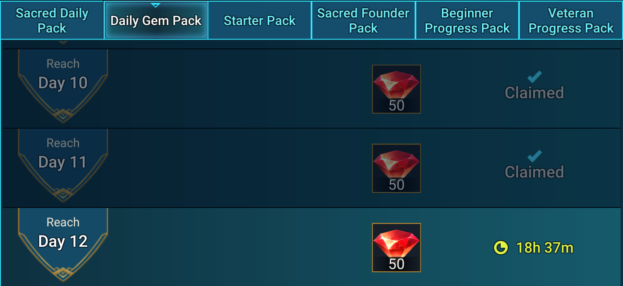
Task: Click the Day 11 Claimed label
Action: click(x=534, y=172)
